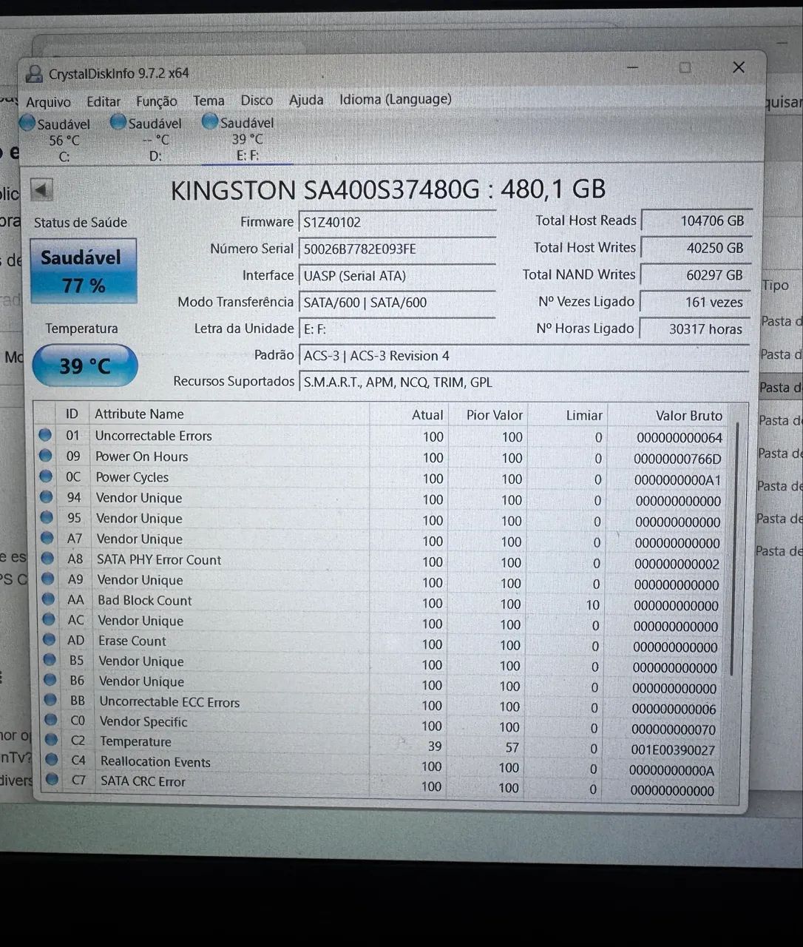Click the serial number field 50026B7782E093FE

click(396, 249)
